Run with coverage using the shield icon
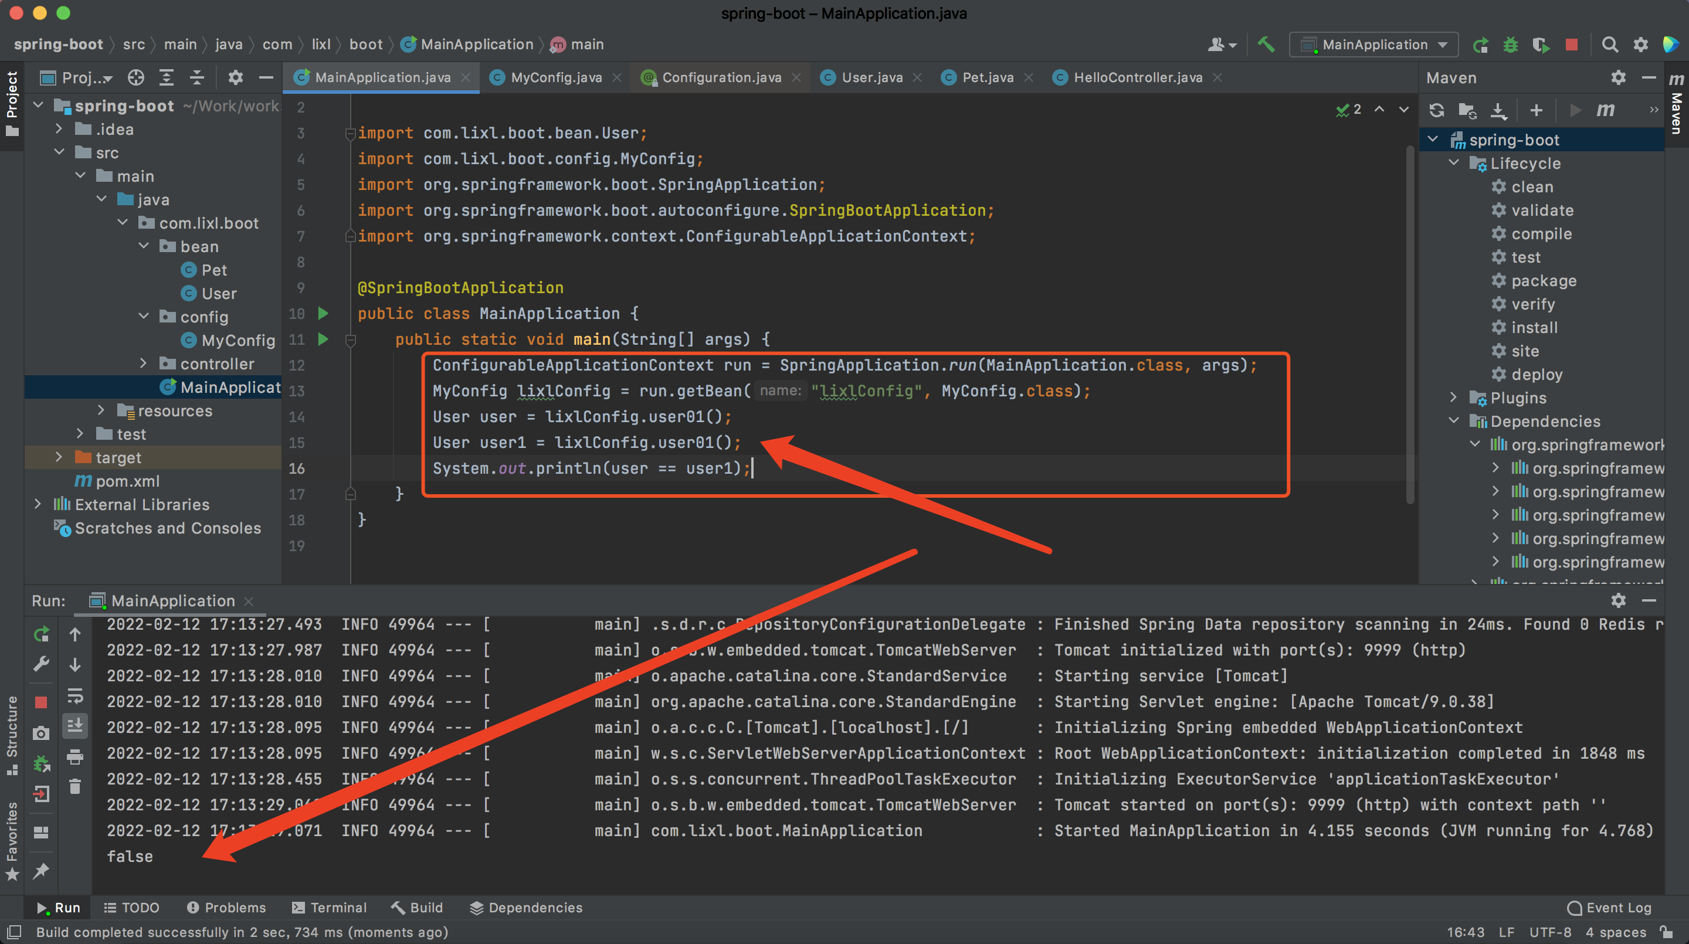Image resolution: width=1689 pixels, height=944 pixels. [1541, 44]
